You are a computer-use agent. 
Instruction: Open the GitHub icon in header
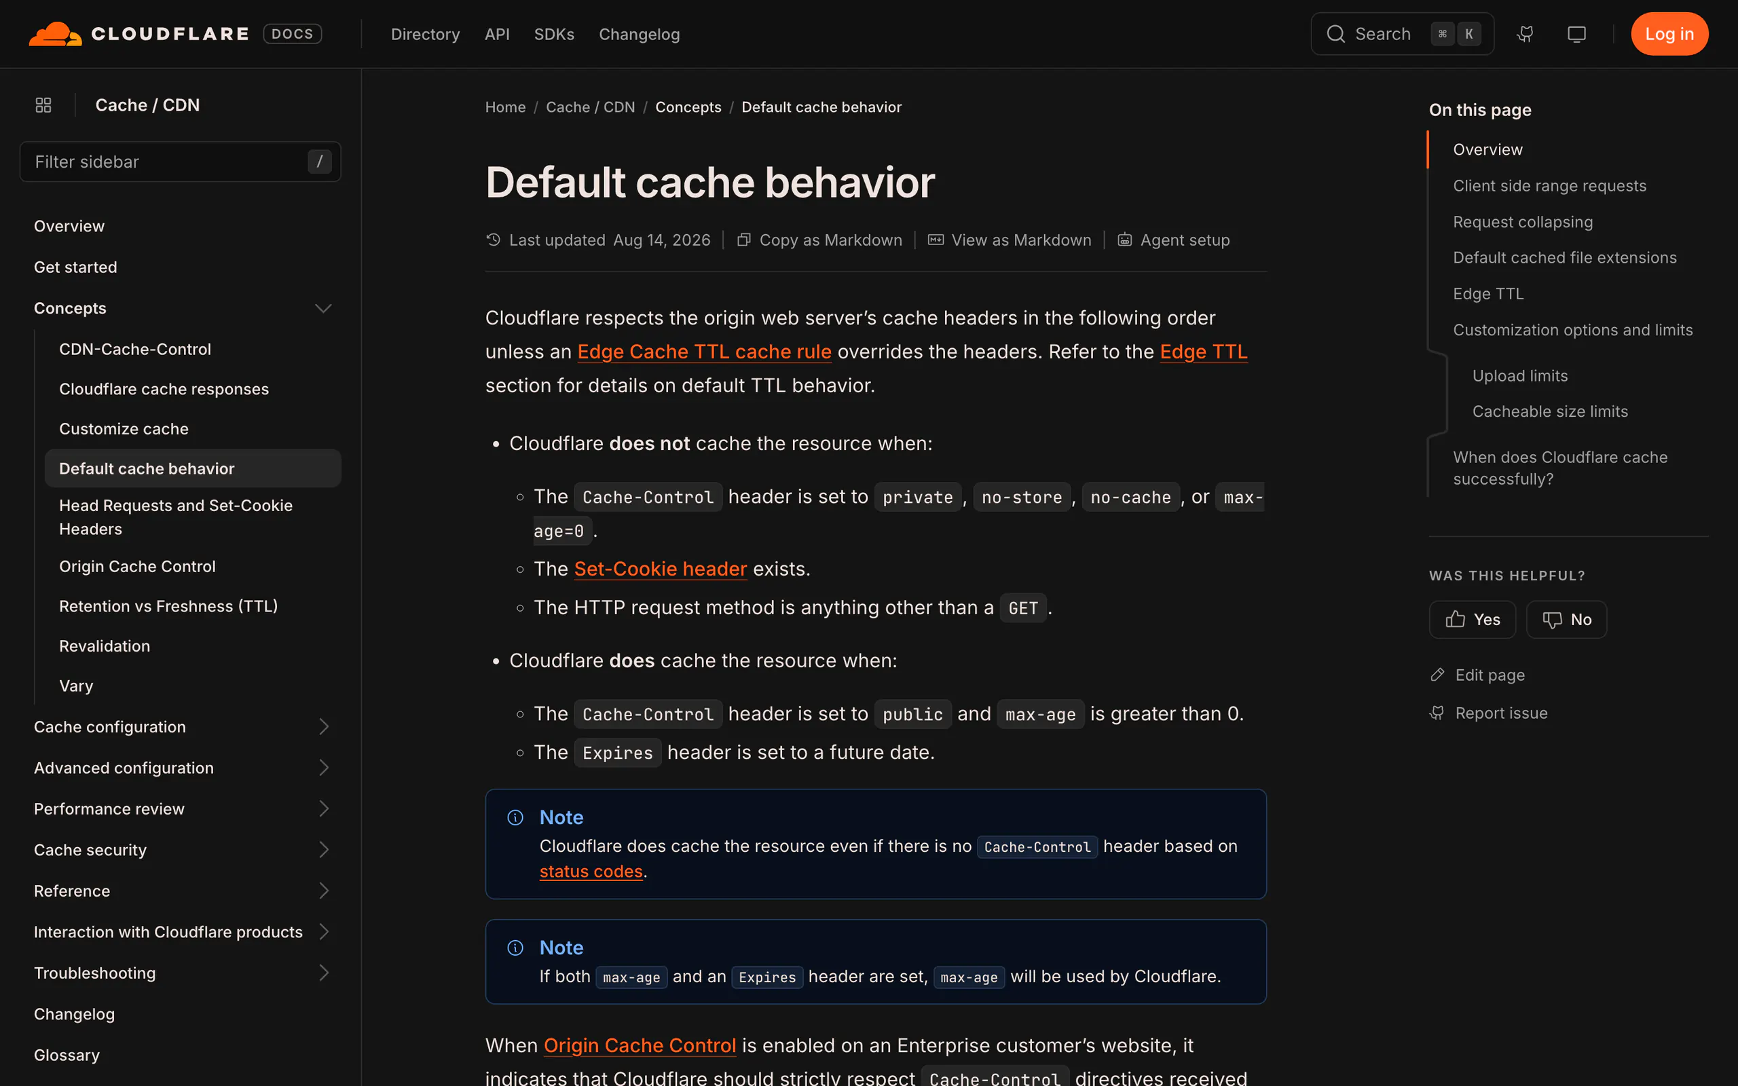click(x=1526, y=34)
